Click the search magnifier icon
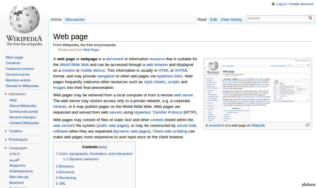 point(310,18)
